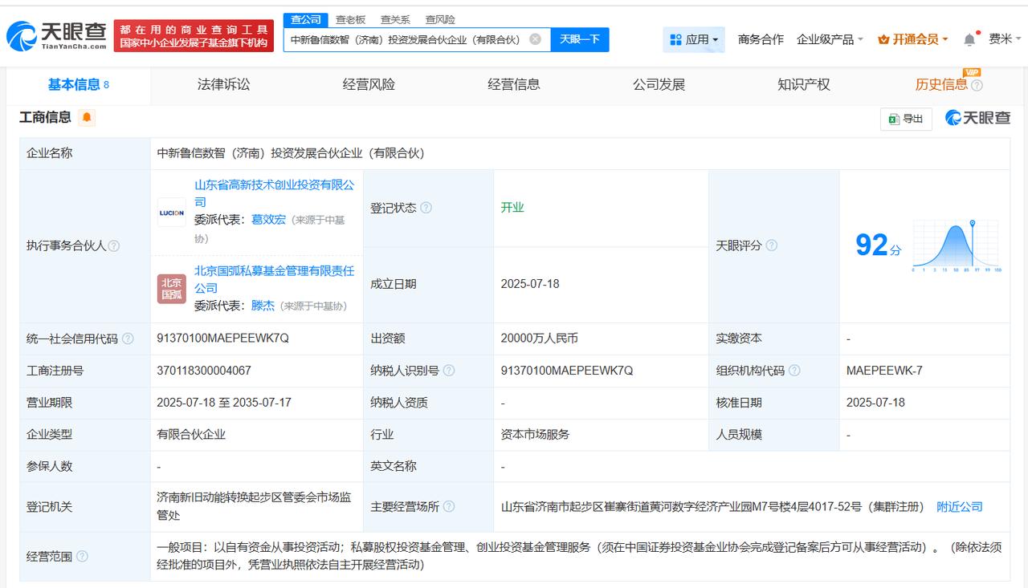
Task: Open the 费米 user account dropdown
Action: click(1004, 39)
